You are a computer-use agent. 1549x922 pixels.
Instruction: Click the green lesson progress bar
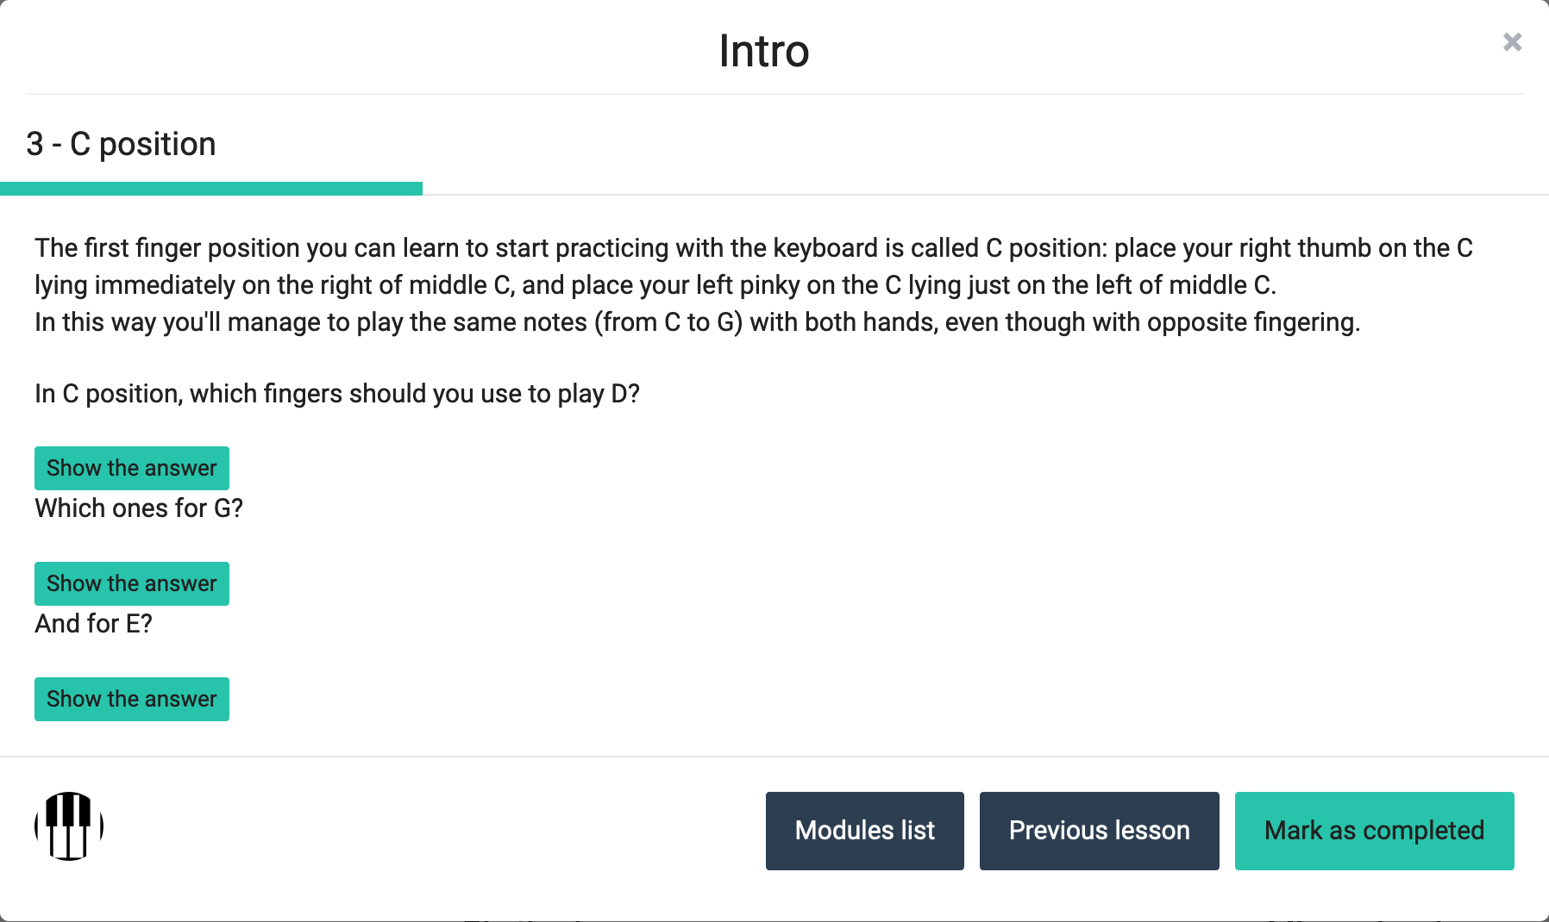coord(211,188)
